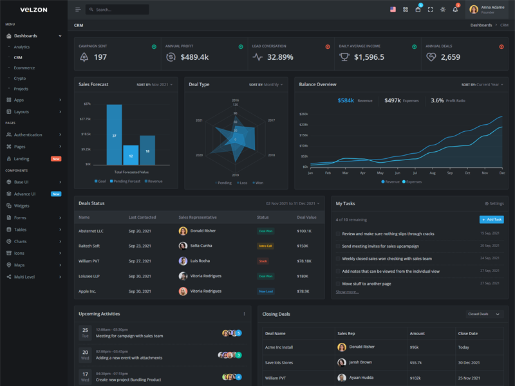Viewport: 515px width, 386px height.
Task: Open Deal Type sort by Monthly dropdown
Action: [266, 85]
